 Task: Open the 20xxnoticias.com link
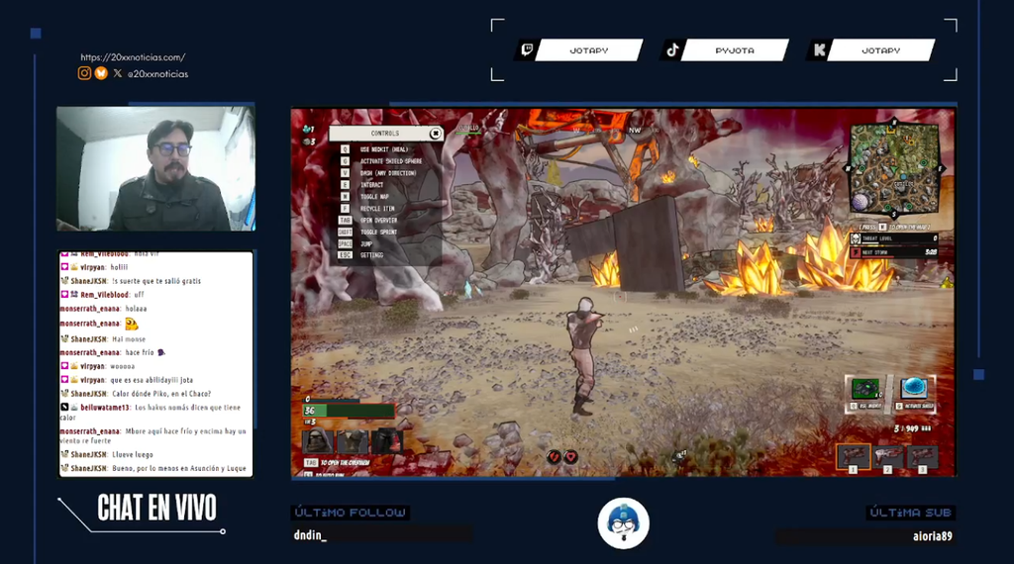(133, 57)
